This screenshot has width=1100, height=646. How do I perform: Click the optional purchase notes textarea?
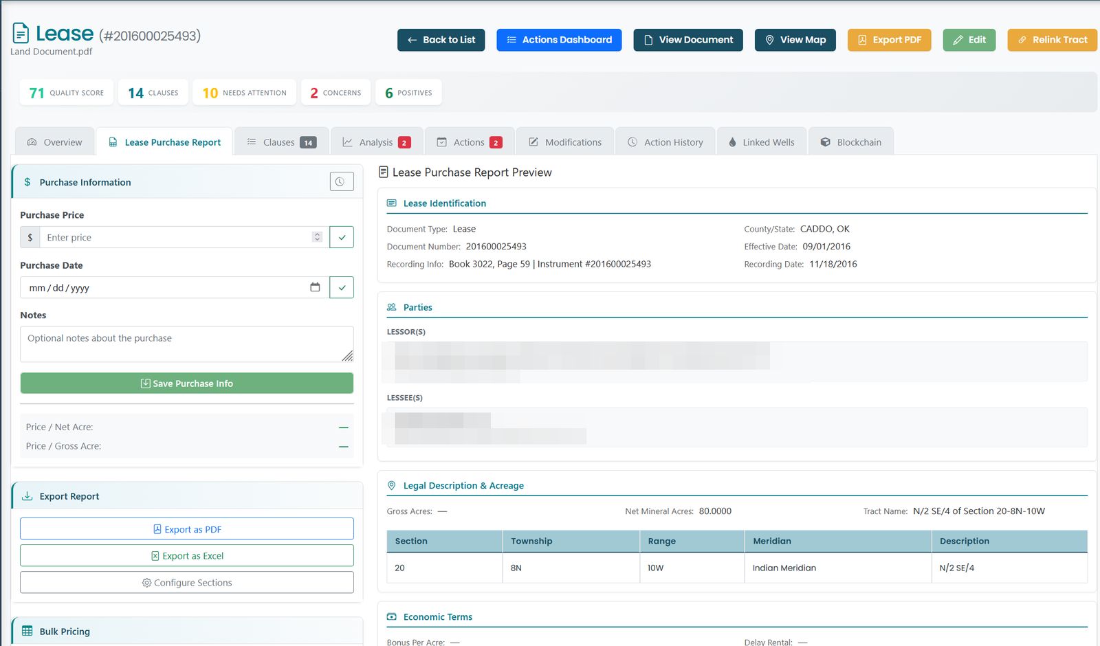[x=187, y=344]
